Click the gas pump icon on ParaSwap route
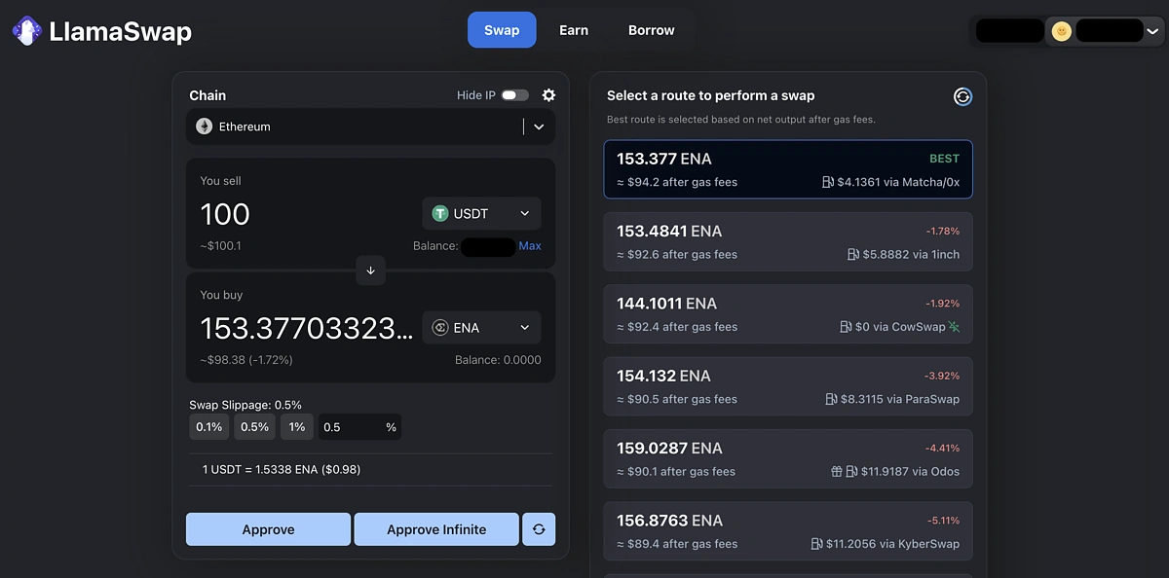 (831, 399)
